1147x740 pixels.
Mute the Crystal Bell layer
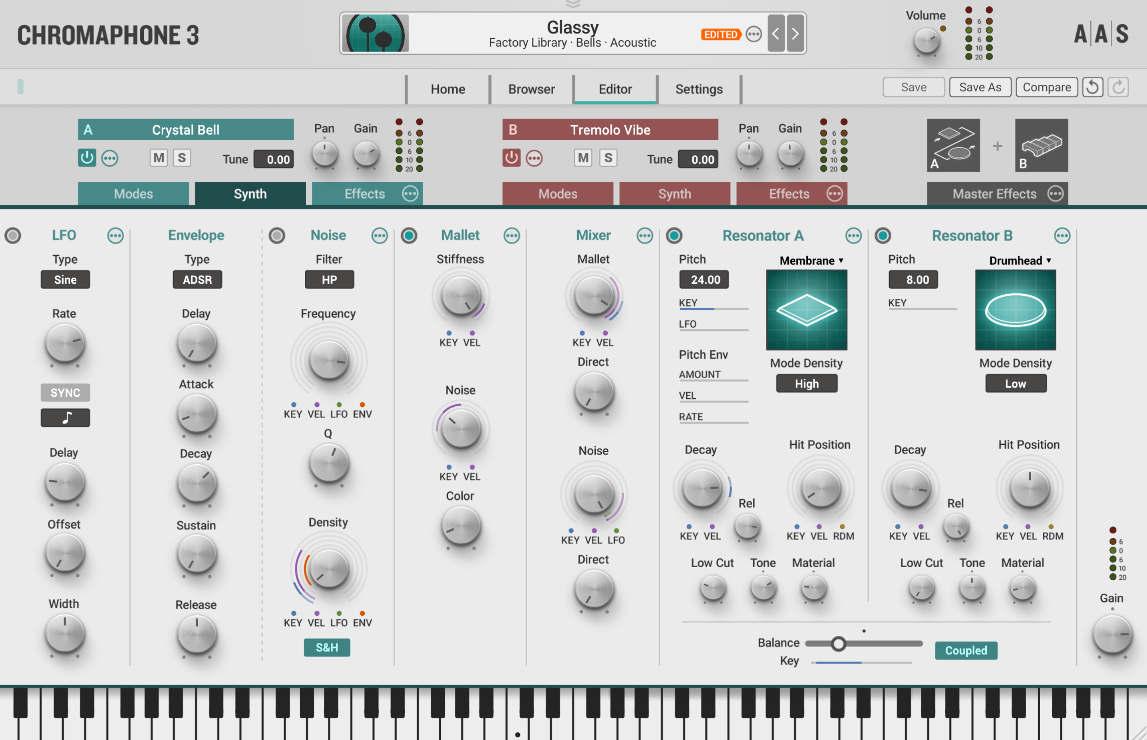click(x=158, y=158)
